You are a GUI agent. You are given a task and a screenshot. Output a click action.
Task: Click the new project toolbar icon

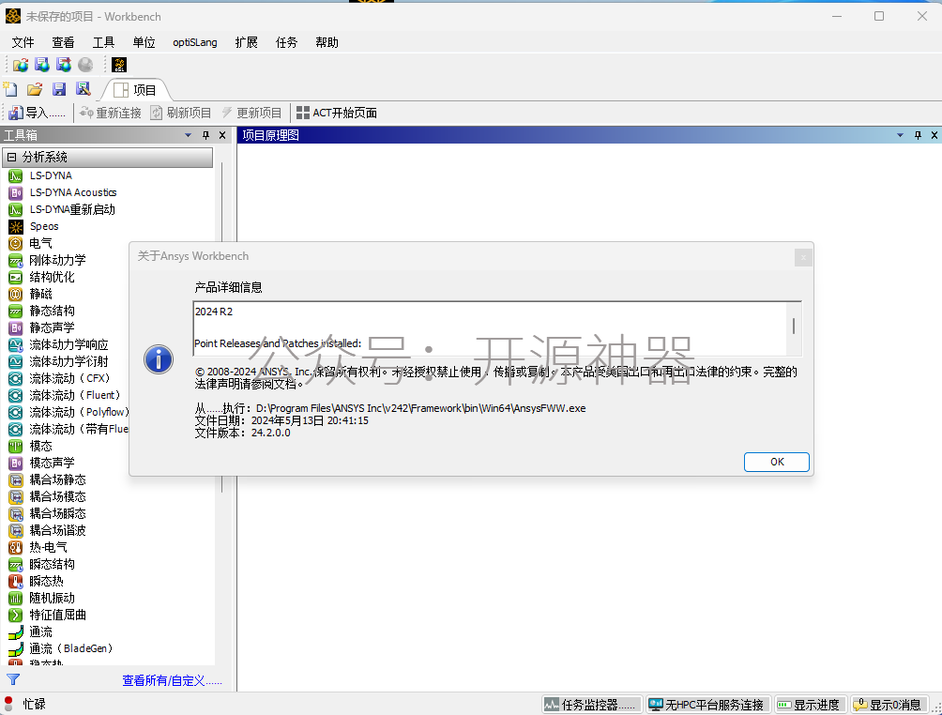click(x=10, y=89)
